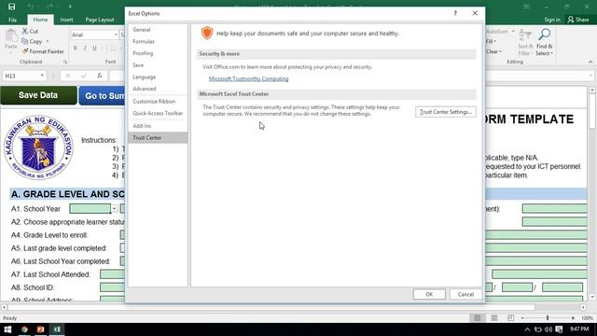Select Quick Access Toolbar category
Screen dimensions: 597x336
[158, 113]
